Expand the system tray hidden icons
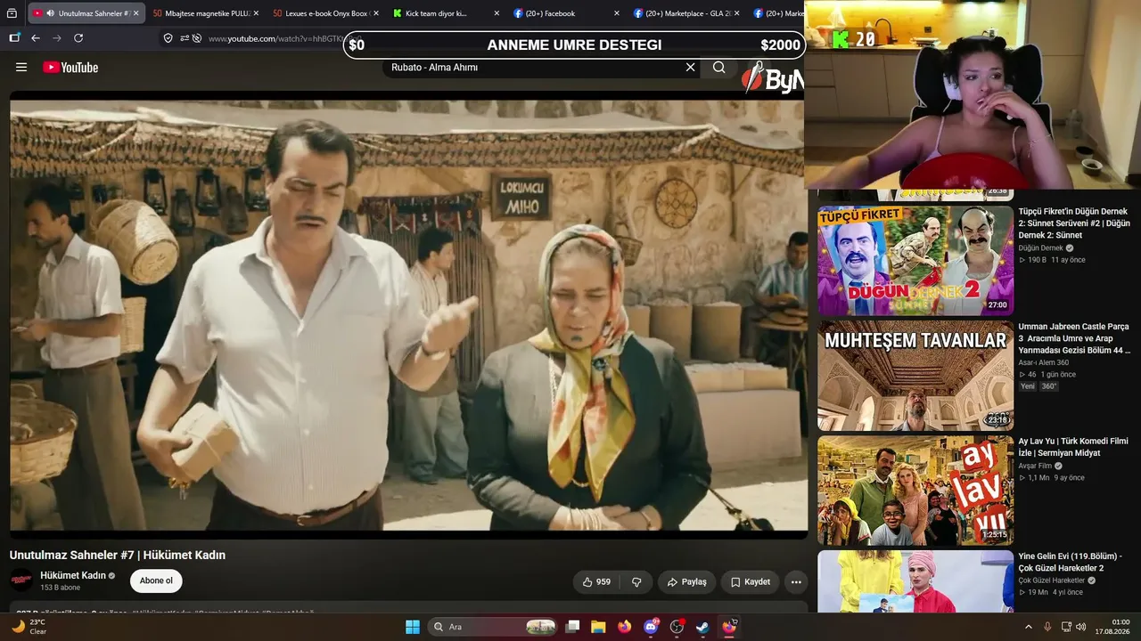The width and height of the screenshot is (1141, 641). (x=1029, y=627)
